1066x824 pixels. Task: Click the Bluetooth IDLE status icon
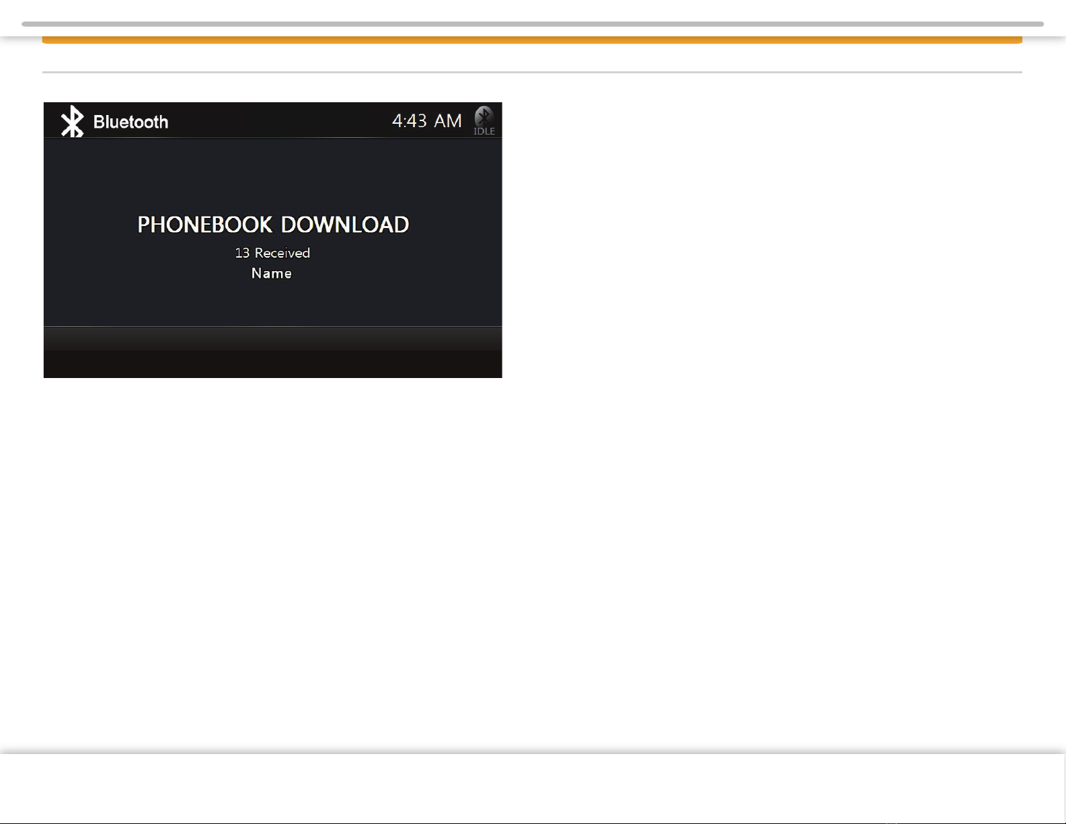tap(484, 120)
